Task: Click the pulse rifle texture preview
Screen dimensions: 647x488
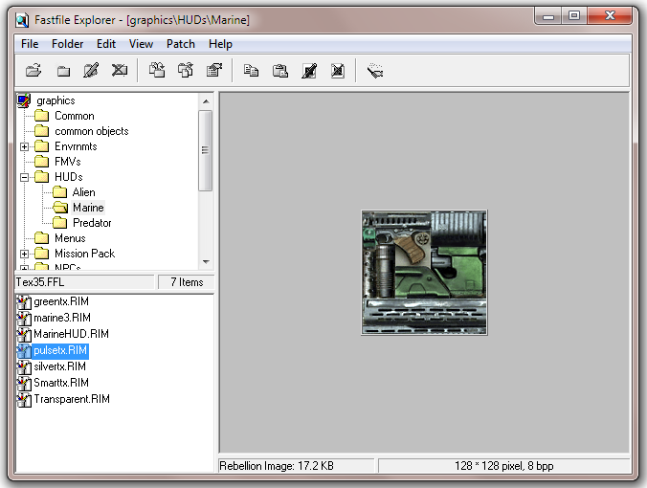Action: pos(424,273)
